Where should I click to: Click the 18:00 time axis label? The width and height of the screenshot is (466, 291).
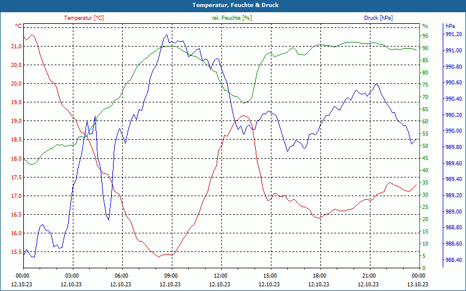319,276
